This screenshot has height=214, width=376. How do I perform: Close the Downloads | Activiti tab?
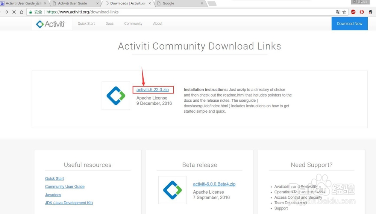click(x=150, y=3)
